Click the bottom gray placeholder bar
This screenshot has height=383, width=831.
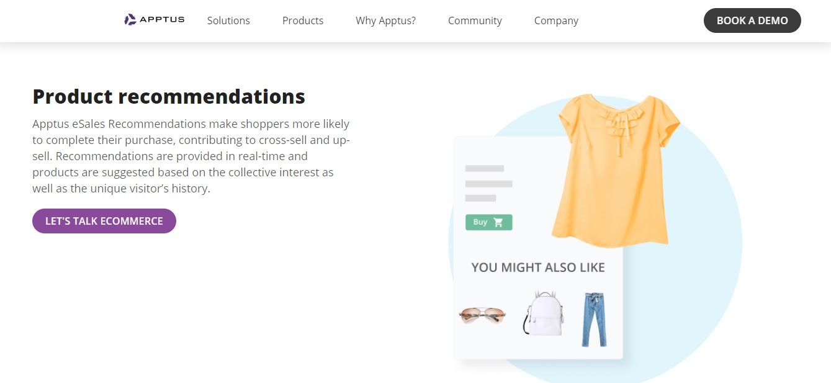coord(480,198)
